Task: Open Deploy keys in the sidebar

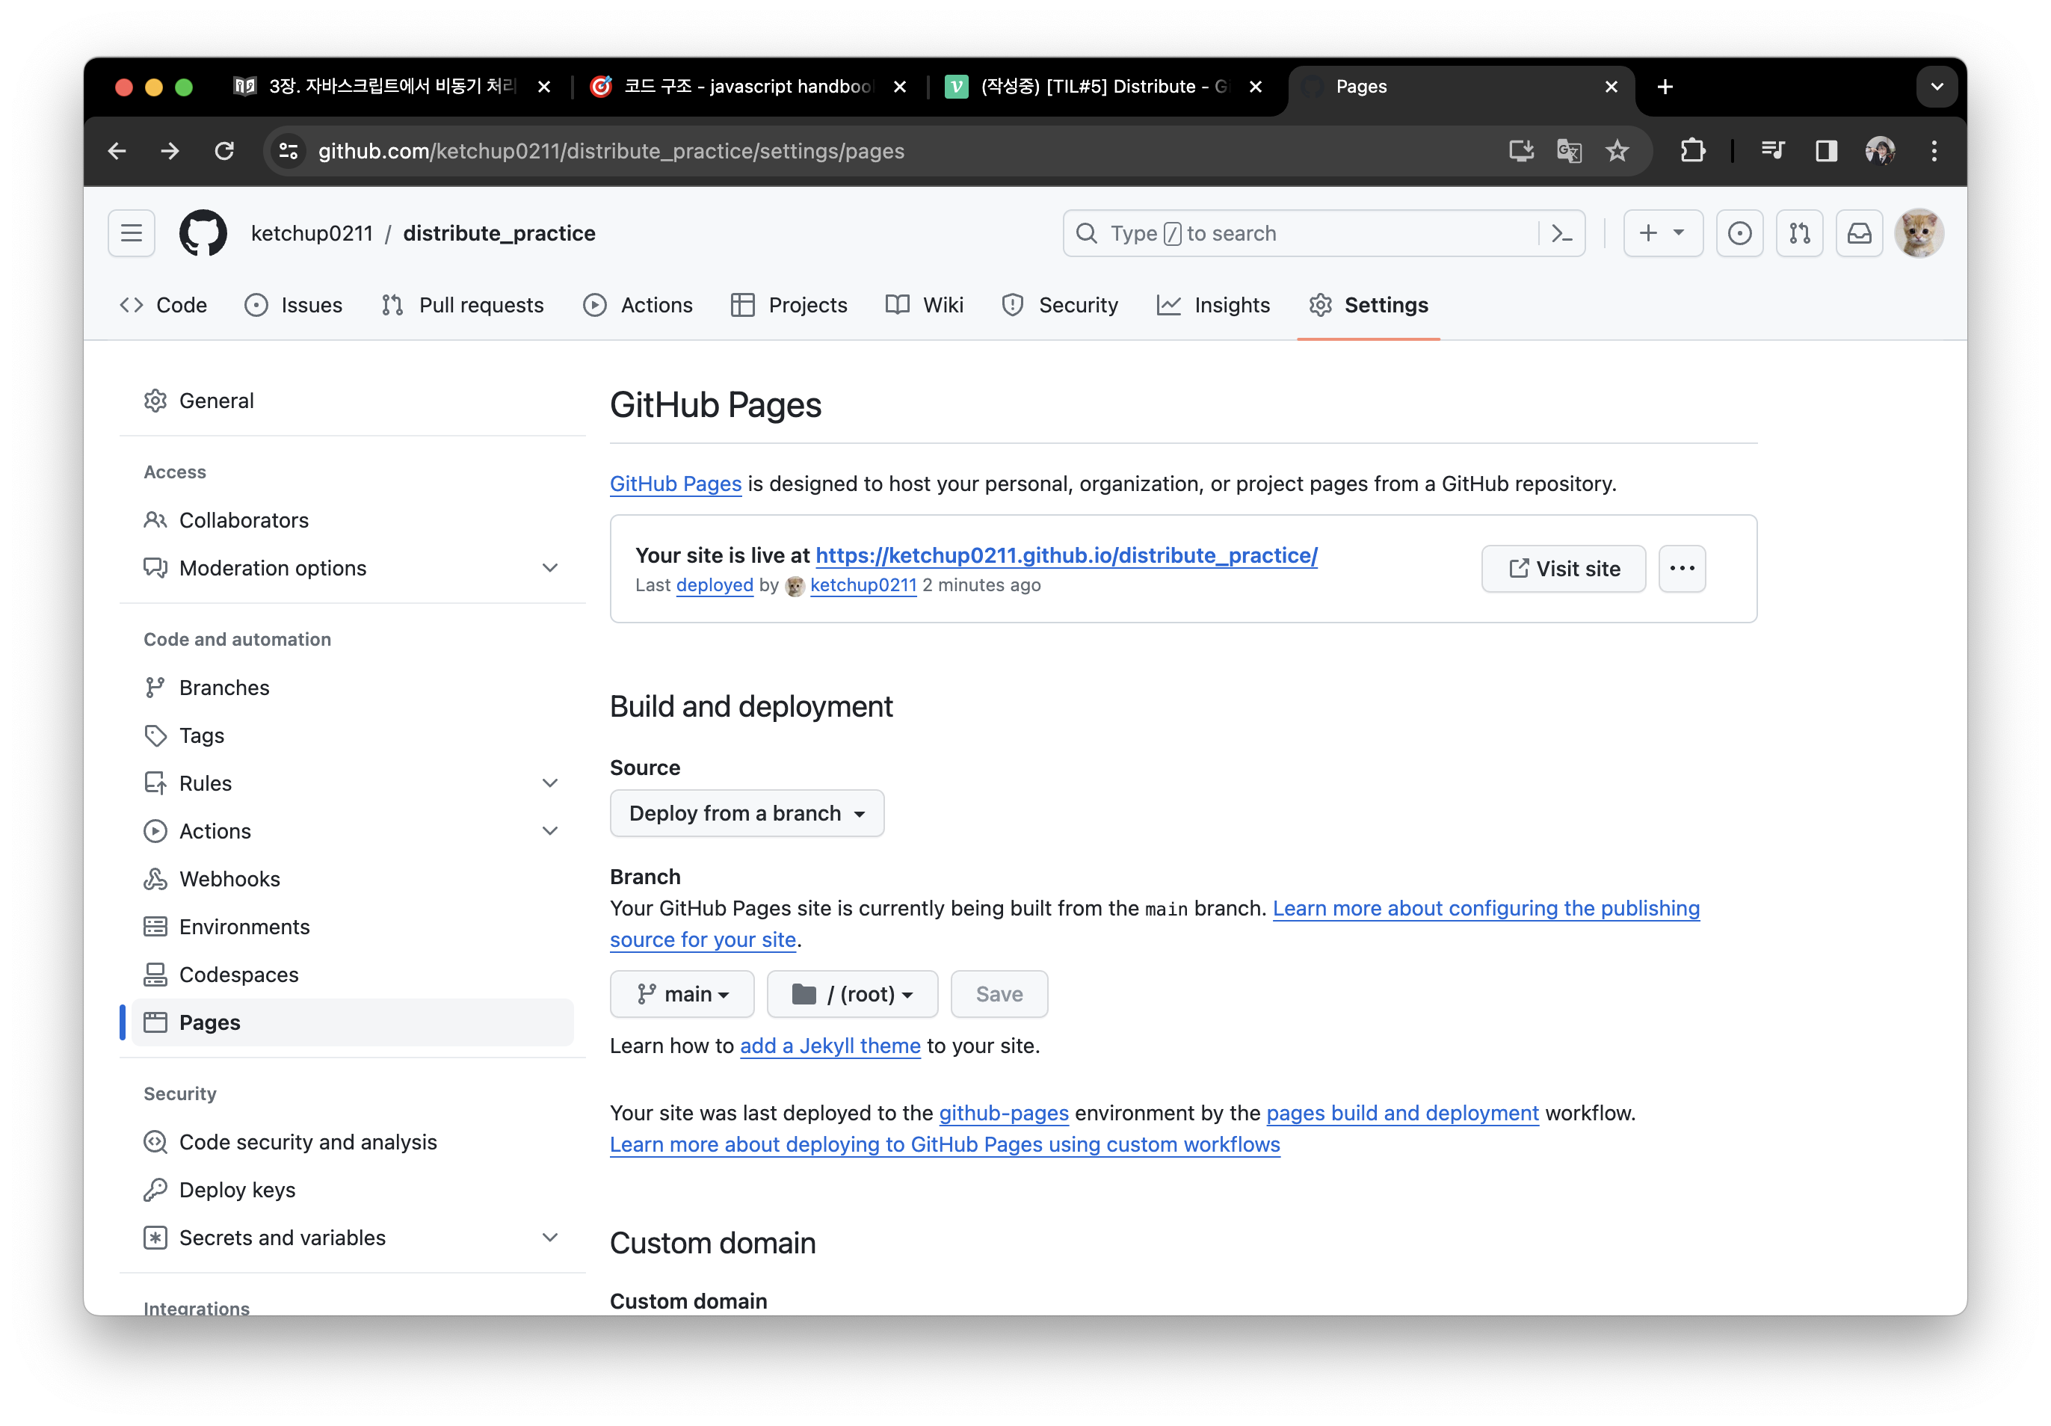Action: click(x=352, y=1190)
